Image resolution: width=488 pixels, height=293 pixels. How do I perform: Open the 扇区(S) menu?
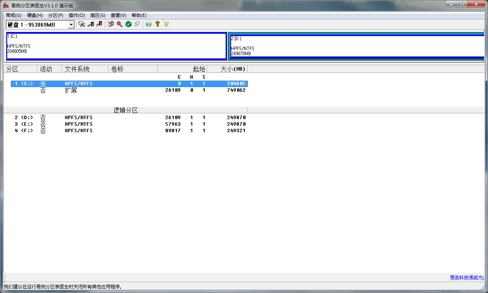(x=98, y=15)
